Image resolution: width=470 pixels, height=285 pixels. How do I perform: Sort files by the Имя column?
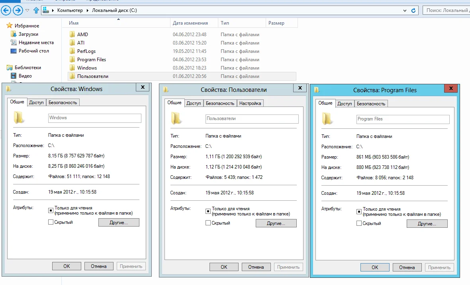coord(73,23)
